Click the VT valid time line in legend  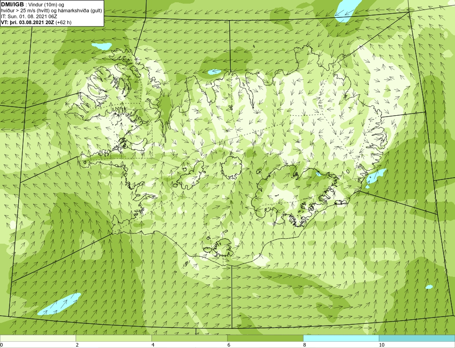[36, 22]
